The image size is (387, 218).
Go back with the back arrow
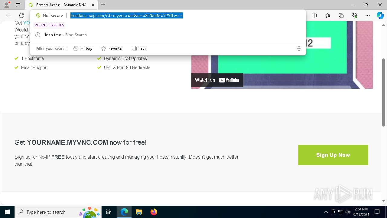coord(8,15)
